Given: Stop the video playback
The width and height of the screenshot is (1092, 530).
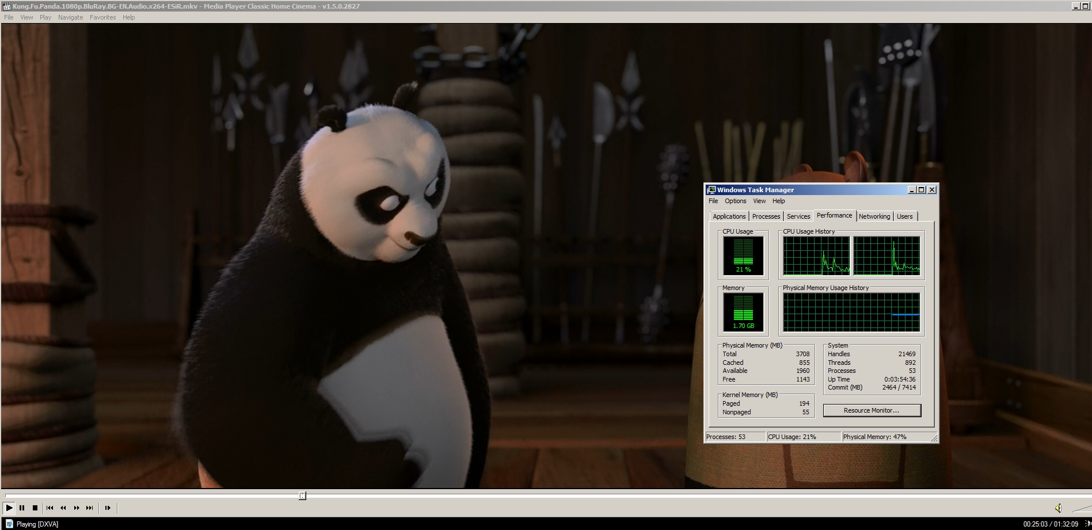Looking at the screenshot, I should 35,508.
